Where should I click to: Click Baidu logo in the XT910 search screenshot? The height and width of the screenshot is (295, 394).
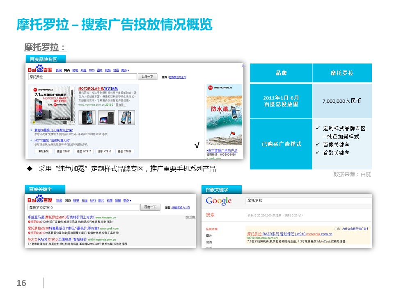point(40,200)
